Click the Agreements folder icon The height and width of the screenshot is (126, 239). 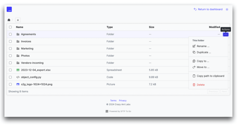(x=18, y=34)
